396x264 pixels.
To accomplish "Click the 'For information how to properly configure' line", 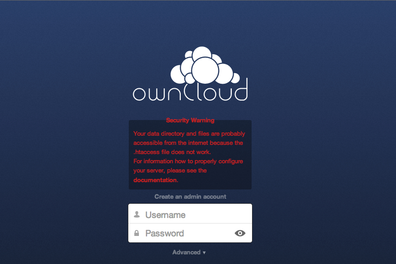I will [188, 161].
